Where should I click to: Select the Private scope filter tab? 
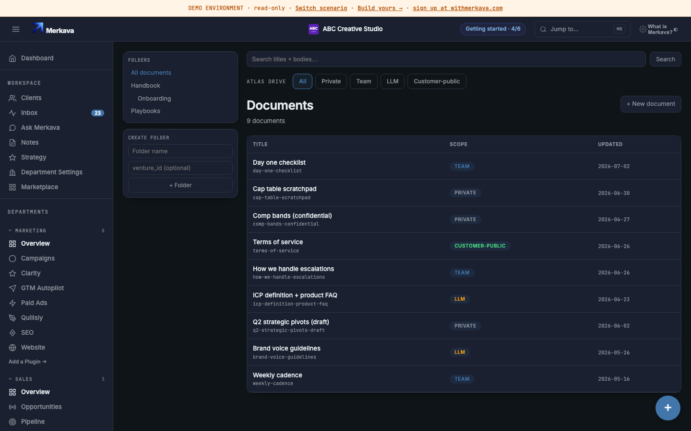coord(331,81)
